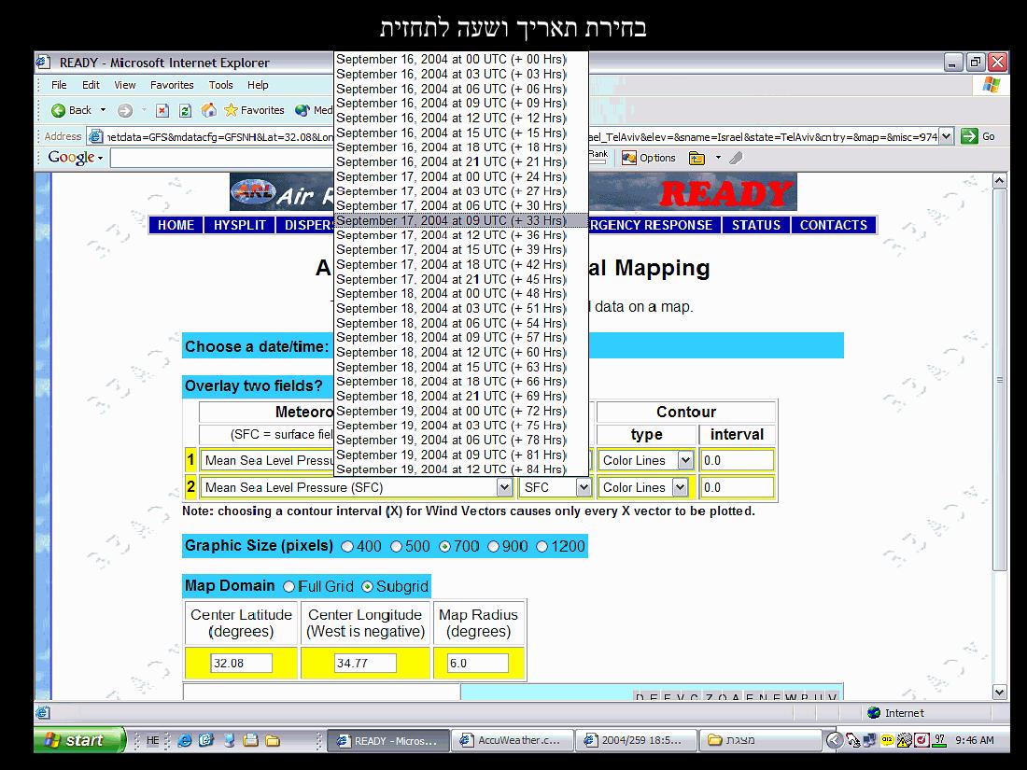
Task: Show hidden tray icons arrow
Action: pyautogui.click(x=834, y=740)
